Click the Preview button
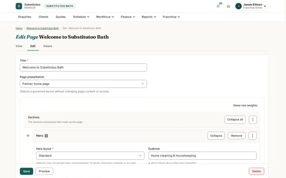Viewport: 286px width, 178px height. [44, 171]
